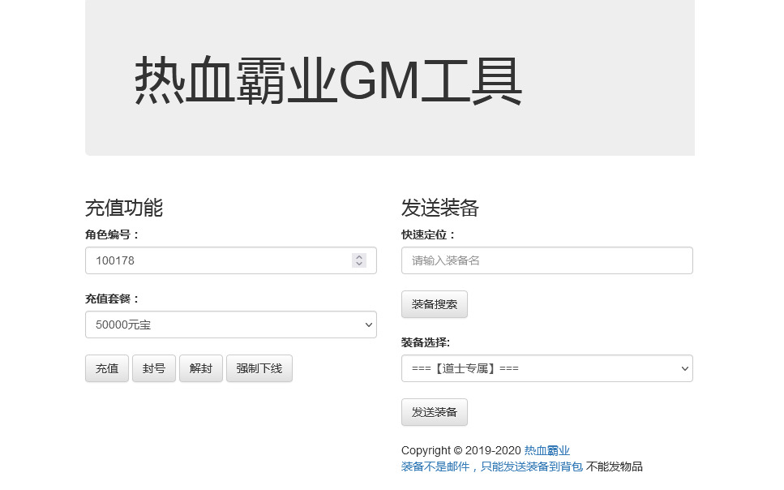Click the 强制下线 button

click(259, 368)
